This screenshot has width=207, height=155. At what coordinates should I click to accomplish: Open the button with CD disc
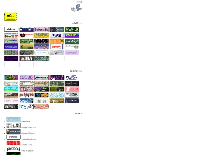pyautogui.click(x=72, y=47)
